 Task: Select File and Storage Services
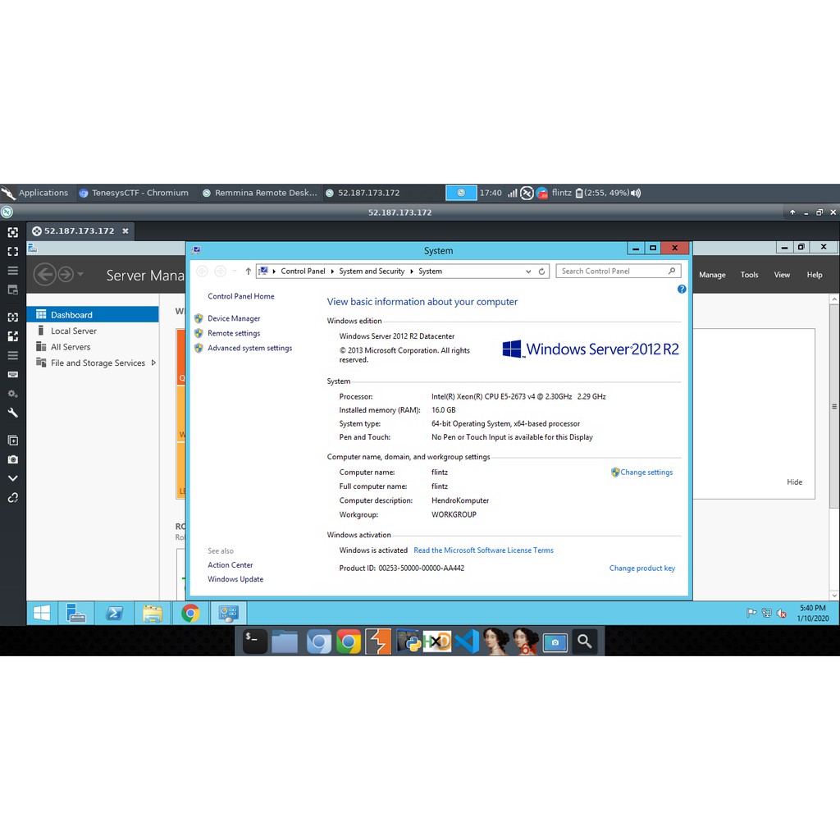pos(98,363)
